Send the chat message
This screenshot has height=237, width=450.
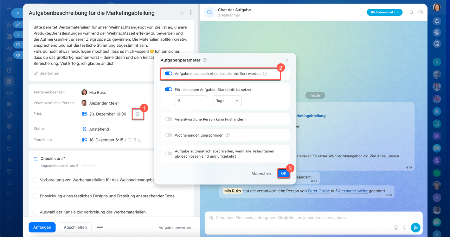tap(416, 228)
